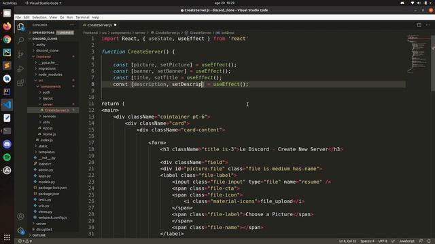Open Discord from the dock
Viewport: 435px width, 244px height.
click(7, 144)
